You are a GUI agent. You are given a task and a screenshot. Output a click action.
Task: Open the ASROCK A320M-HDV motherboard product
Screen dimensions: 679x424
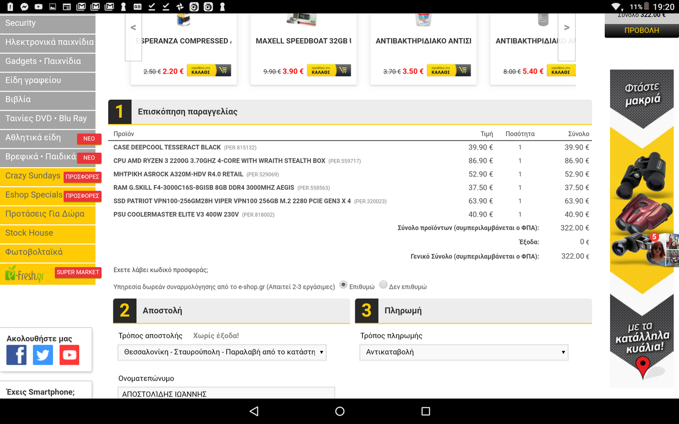(x=178, y=174)
